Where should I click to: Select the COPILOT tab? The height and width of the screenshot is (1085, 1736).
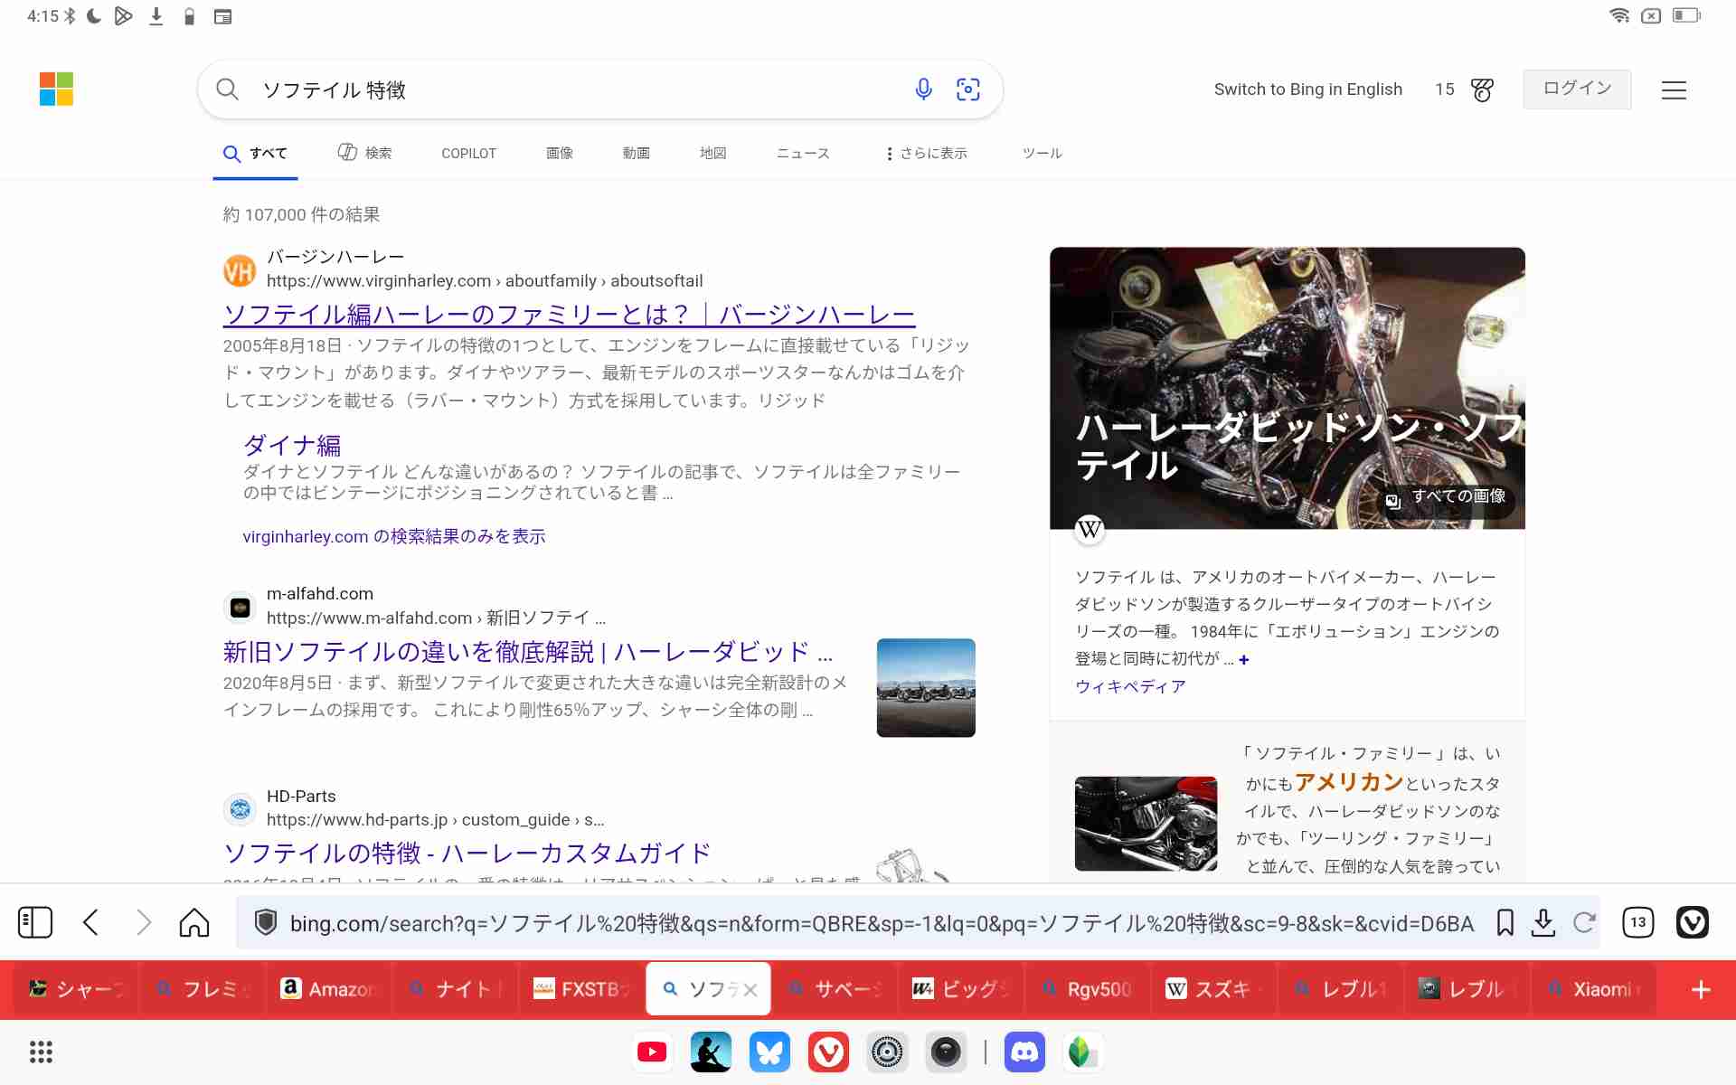(x=468, y=154)
